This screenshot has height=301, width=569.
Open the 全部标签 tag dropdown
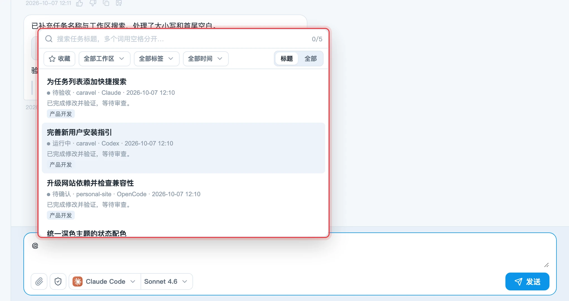coord(156,59)
